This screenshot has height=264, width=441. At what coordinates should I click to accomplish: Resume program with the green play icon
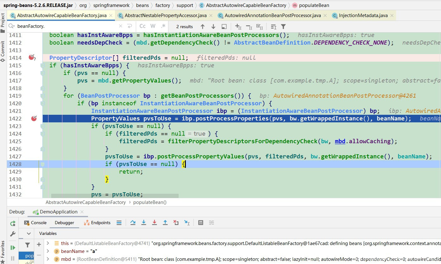[13, 248]
